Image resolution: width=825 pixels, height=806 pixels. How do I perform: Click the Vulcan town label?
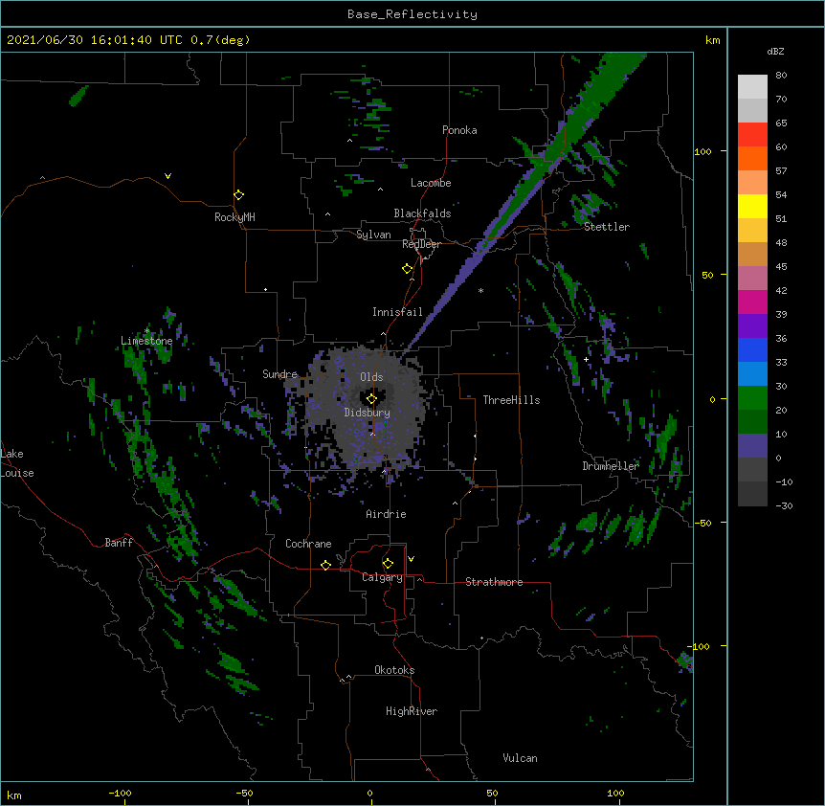pos(520,758)
